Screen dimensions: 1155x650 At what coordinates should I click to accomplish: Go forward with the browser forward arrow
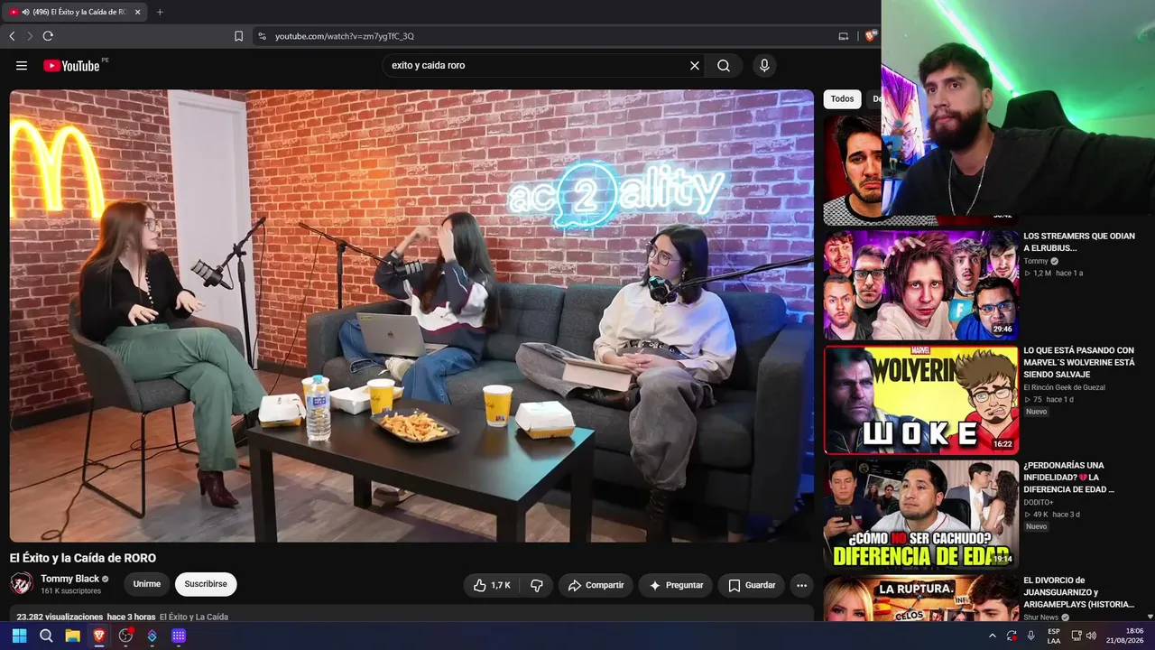coord(30,36)
